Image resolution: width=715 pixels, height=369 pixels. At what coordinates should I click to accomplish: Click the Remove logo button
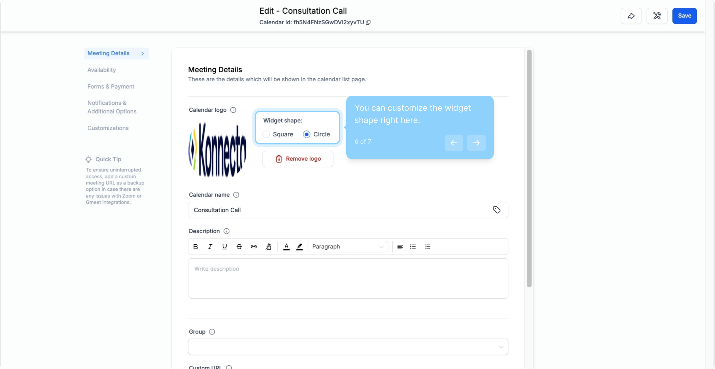point(298,159)
